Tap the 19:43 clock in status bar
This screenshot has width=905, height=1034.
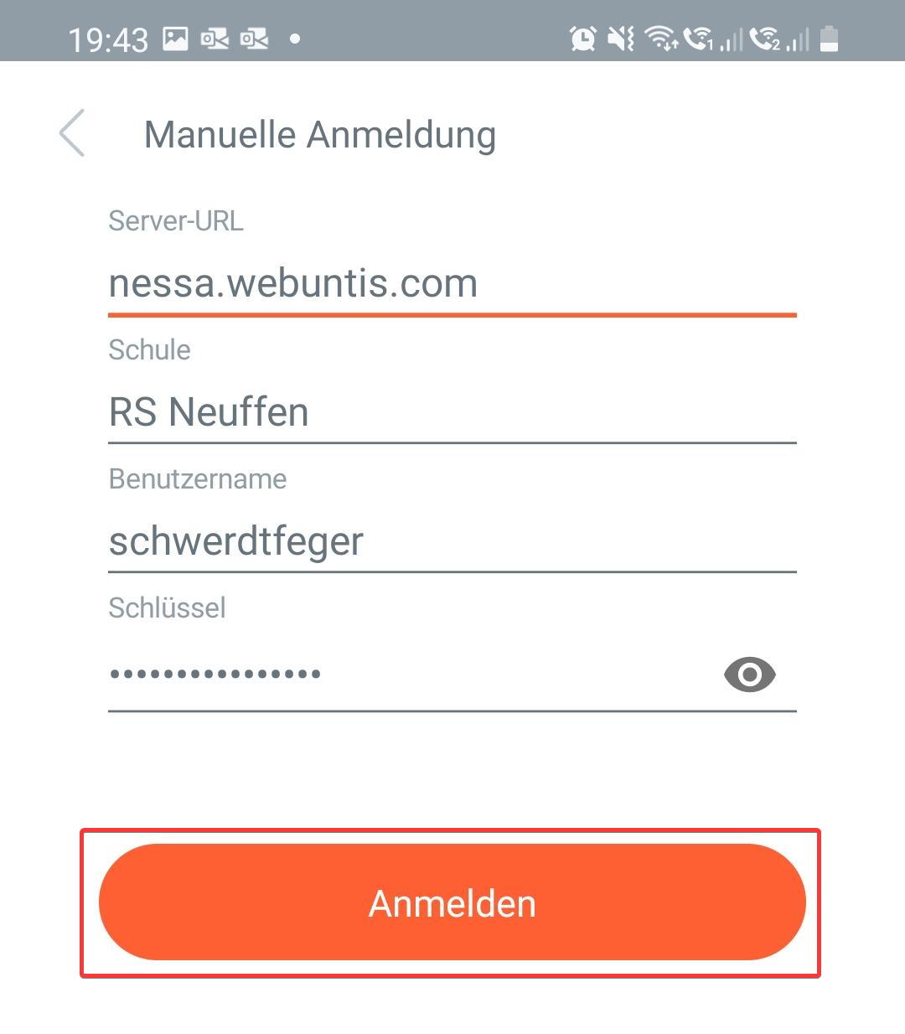point(107,39)
